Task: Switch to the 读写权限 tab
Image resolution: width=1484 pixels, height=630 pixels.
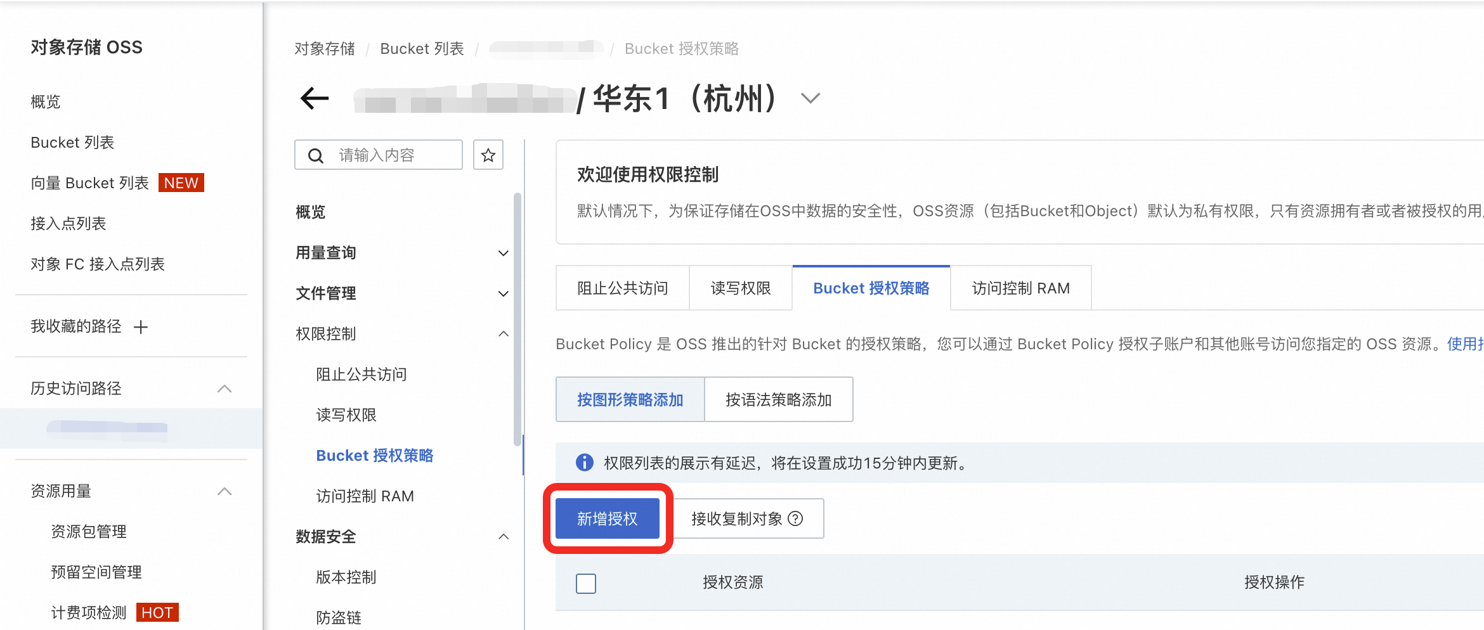Action: pyautogui.click(x=741, y=288)
